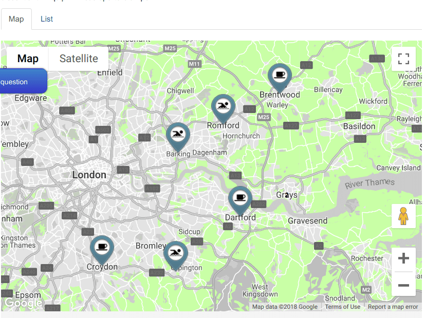Open the coffee cup marker at Dartford
The image size is (425, 318).
pyautogui.click(x=240, y=200)
